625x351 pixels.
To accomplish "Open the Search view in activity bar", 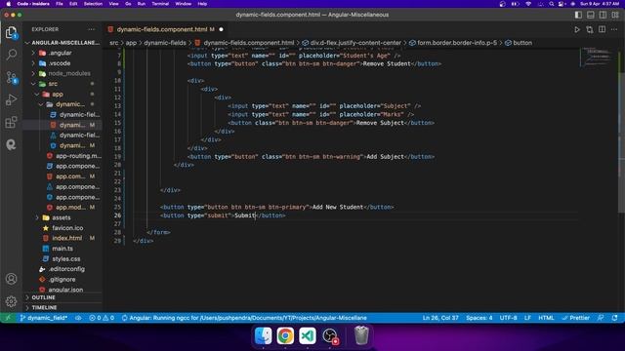I will 11,55.
